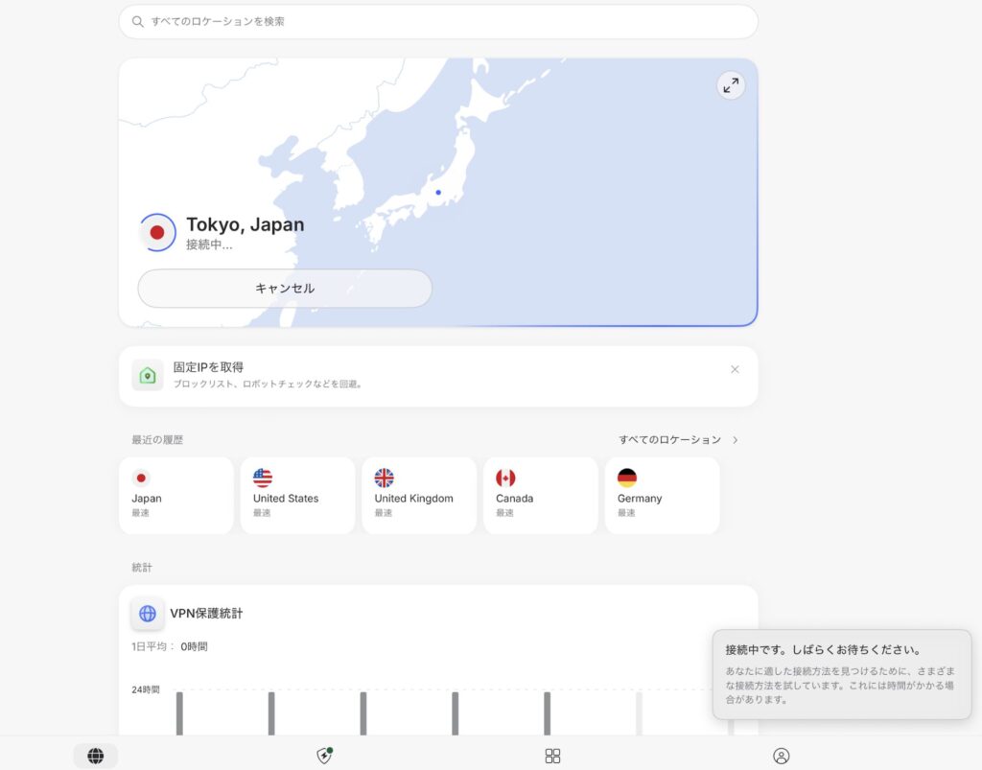Select Japan from recent locations
The width and height of the screenshot is (982, 770).
pyautogui.click(x=175, y=495)
